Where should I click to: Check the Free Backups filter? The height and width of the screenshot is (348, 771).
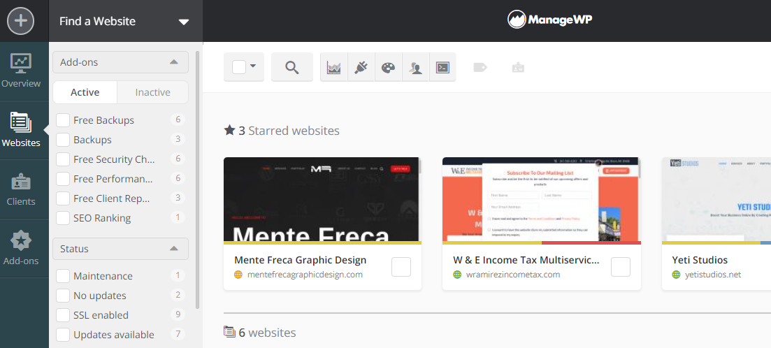point(62,120)
